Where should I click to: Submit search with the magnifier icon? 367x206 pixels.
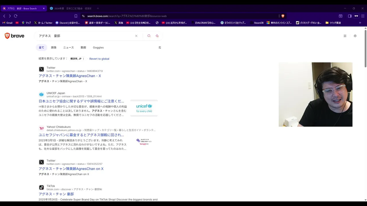(x=149, y=36)
